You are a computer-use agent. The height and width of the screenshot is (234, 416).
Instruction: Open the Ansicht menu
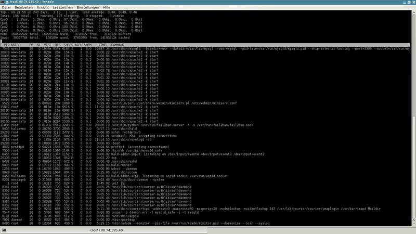click(43, 7)
